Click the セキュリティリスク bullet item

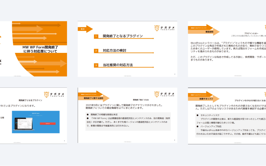(210, 115)
